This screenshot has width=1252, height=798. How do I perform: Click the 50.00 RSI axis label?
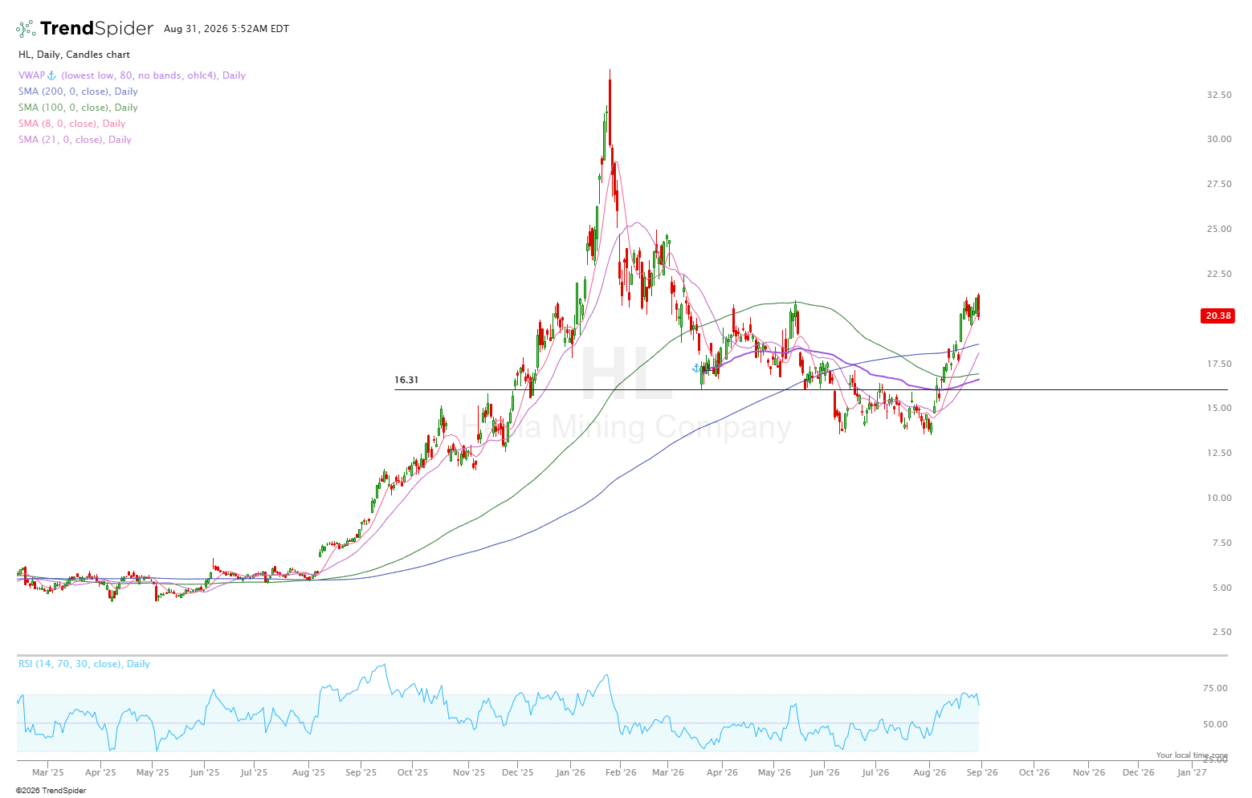(x=1215, y=724)
